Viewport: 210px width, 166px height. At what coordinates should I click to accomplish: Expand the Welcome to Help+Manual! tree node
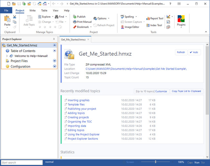[7, 56]
